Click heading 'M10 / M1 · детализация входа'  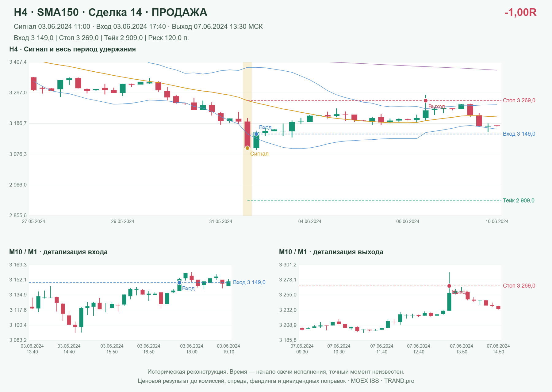pos(58,252)
